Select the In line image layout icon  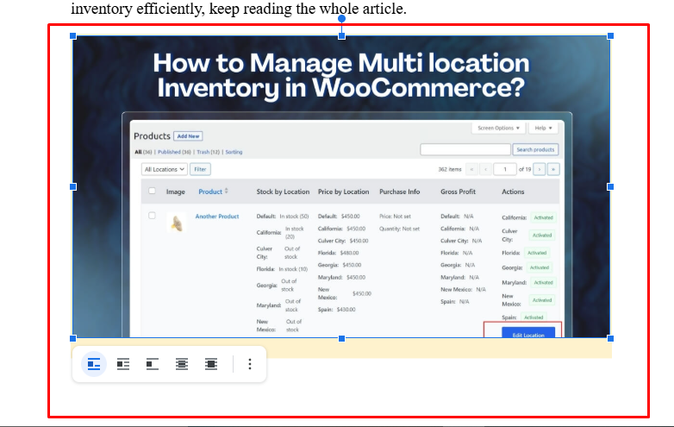[x=94, y=364]
